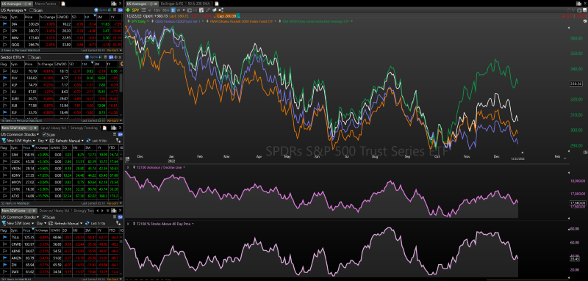The image size is (588, 281).
Task: Open the chart list icon beside SPY
Action: click(143, 10)
